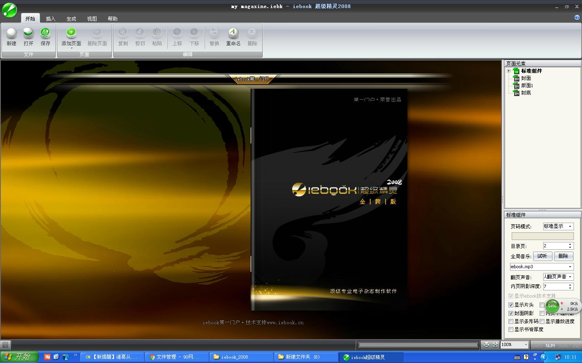Open the 100% zoom level dropdown

coord(525,344)
